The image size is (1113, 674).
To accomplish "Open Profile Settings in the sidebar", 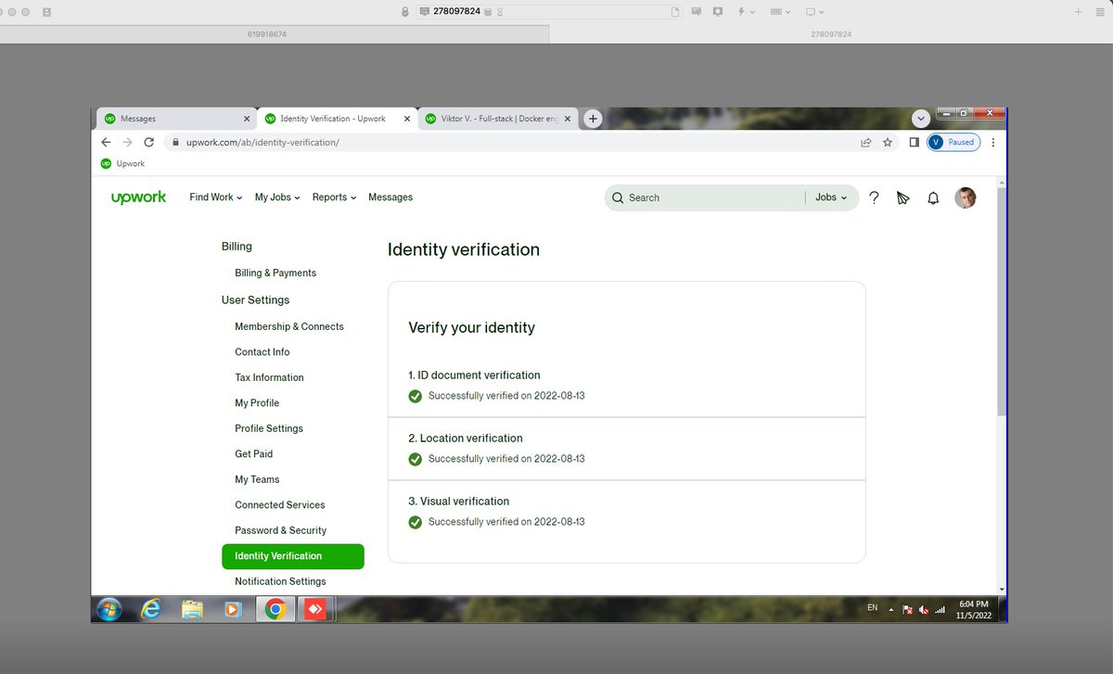I will click(269, 428).
